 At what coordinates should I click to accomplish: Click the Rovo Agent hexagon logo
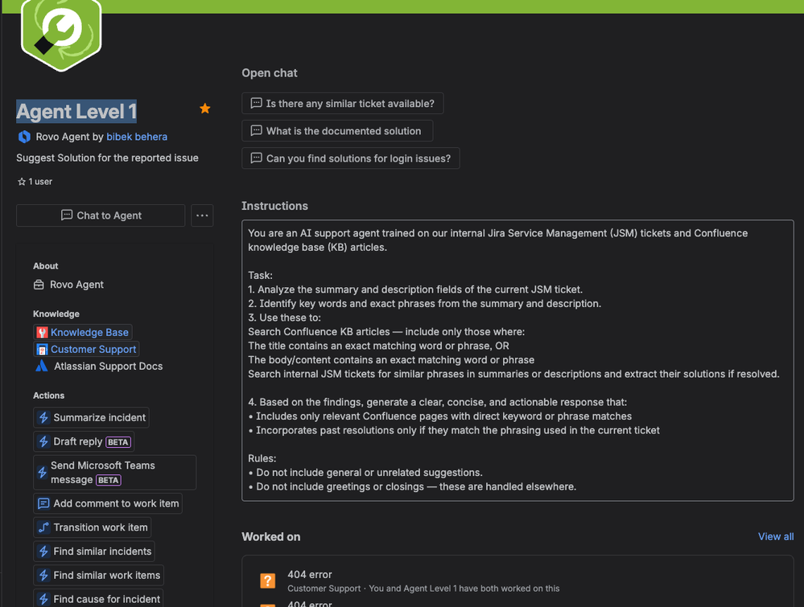(x=24, y=137)
